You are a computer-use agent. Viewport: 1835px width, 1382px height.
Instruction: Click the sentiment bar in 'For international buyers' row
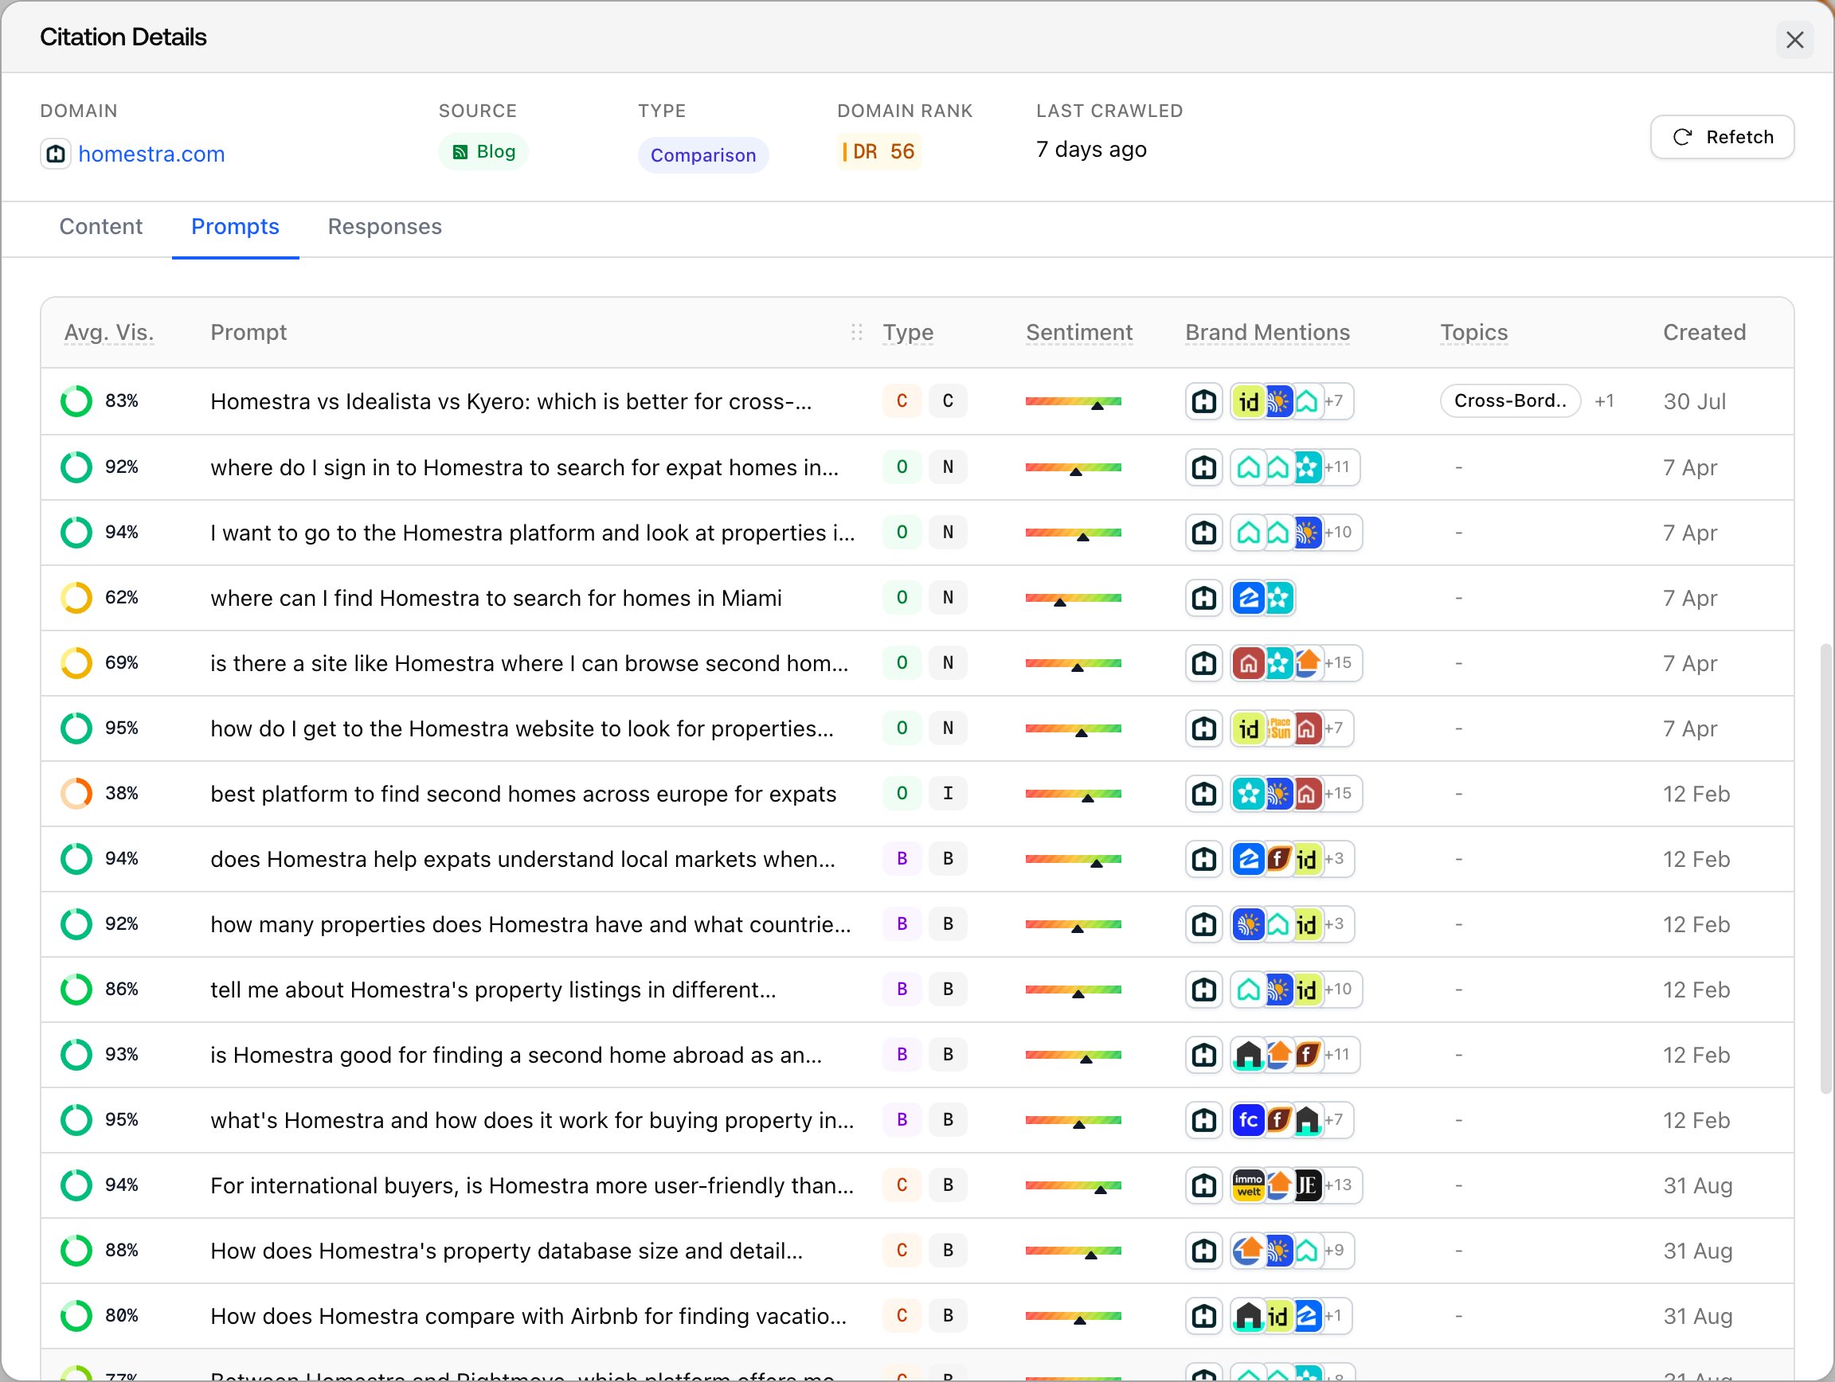click(1073, 1186)
